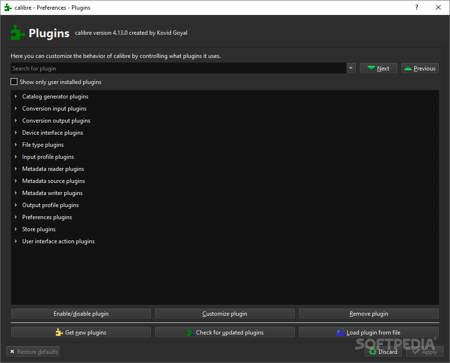
Task: Close the Preferences window
Action: pos(438,7)
